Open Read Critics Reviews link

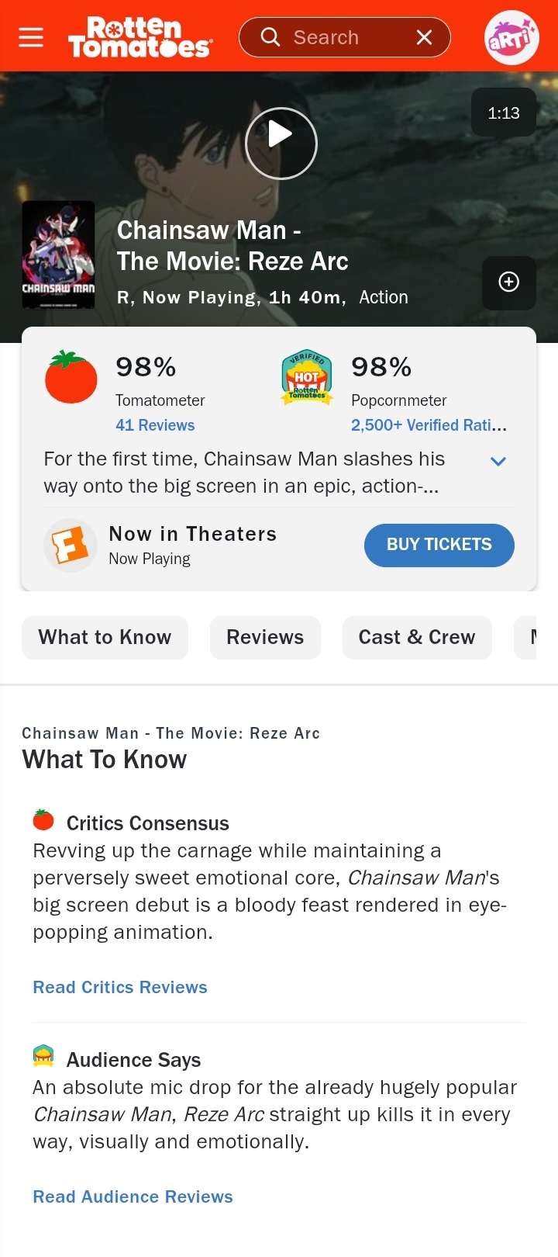[120, 987]
